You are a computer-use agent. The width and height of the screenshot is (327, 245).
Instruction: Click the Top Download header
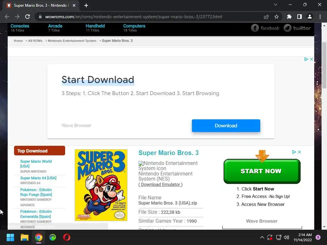pos(39,151)
